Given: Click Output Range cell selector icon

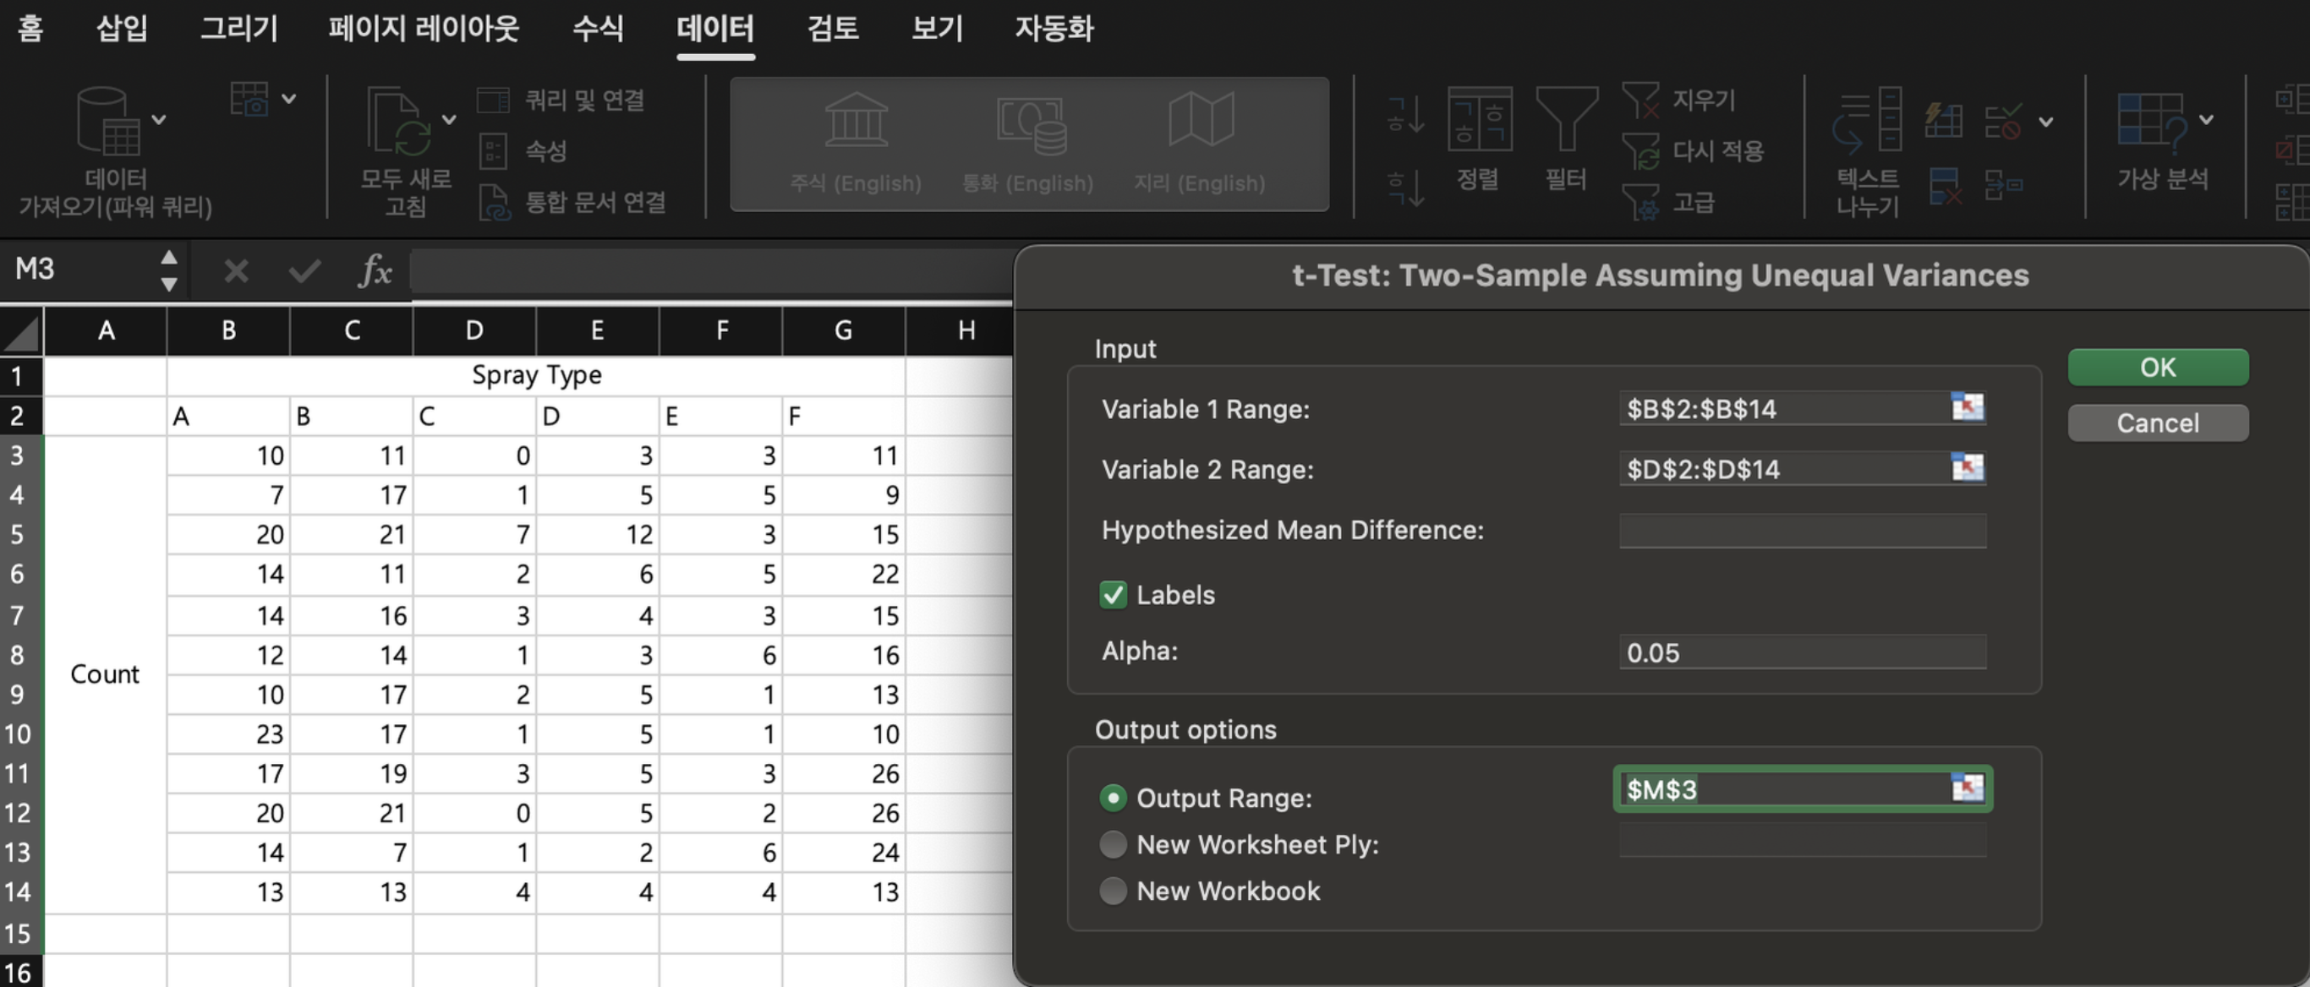Looking at the screenshot, I should (1968, 789).
